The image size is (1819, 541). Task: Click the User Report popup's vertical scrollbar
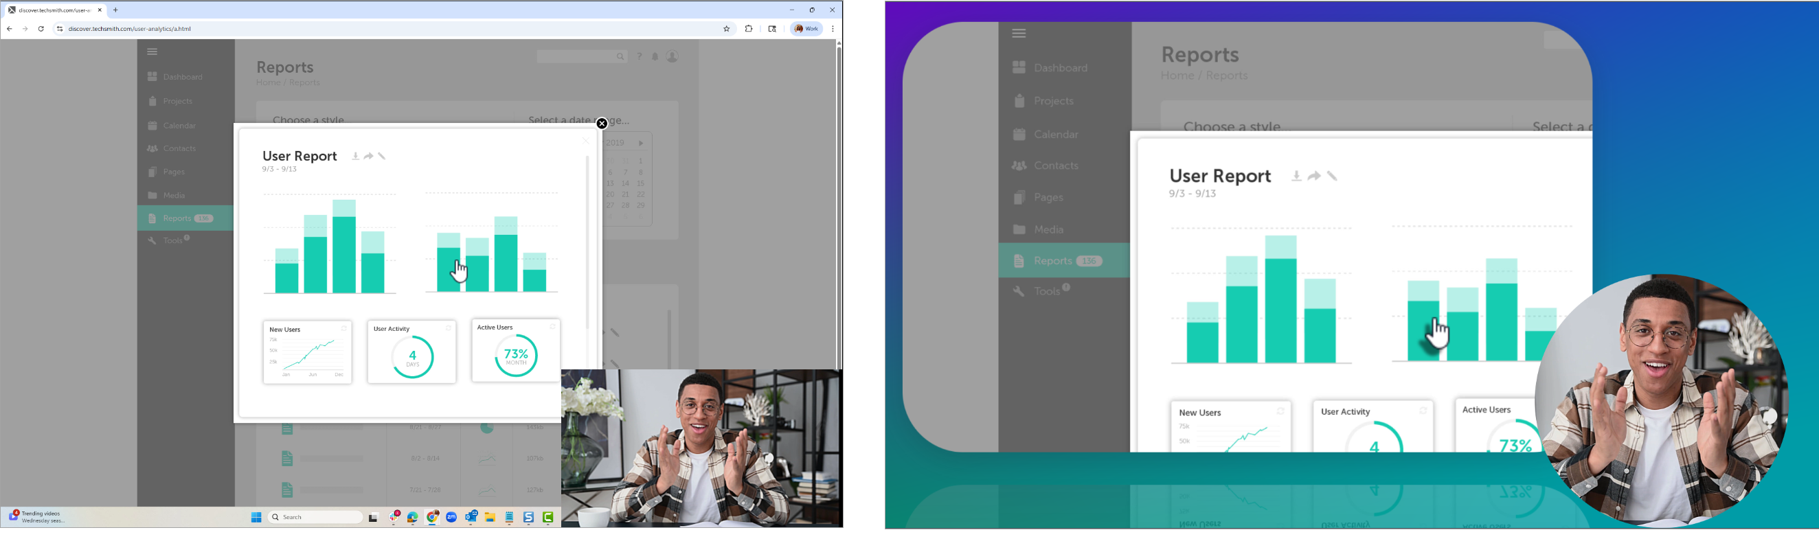587,242
